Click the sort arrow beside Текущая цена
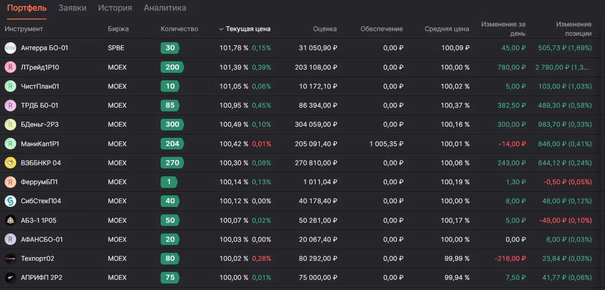605x290 pixels. [221, 29]
